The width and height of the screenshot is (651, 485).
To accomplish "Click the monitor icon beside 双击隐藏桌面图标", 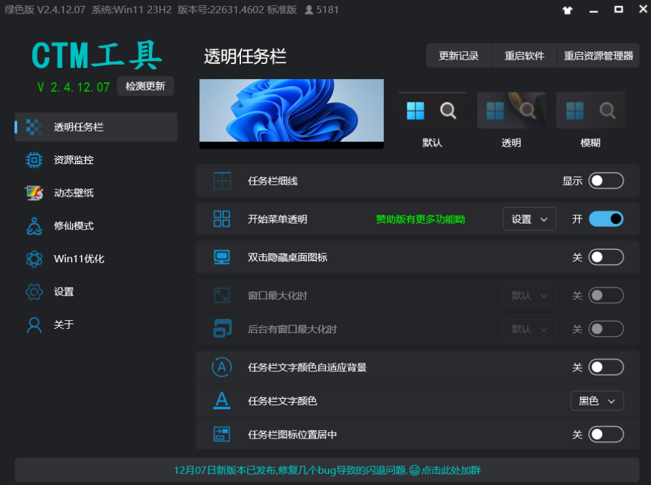I will tap(222, 257).
